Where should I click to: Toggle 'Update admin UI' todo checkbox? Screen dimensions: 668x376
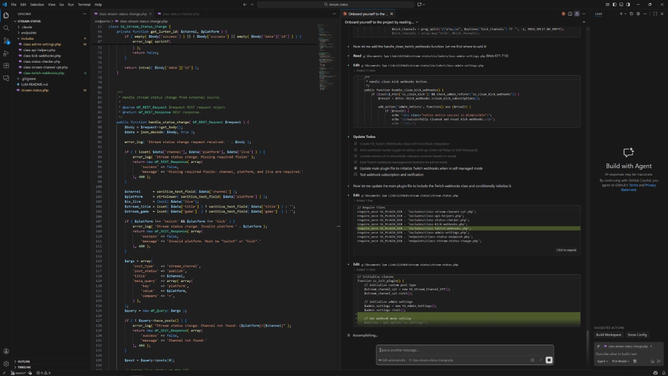[x=355, y=156]
